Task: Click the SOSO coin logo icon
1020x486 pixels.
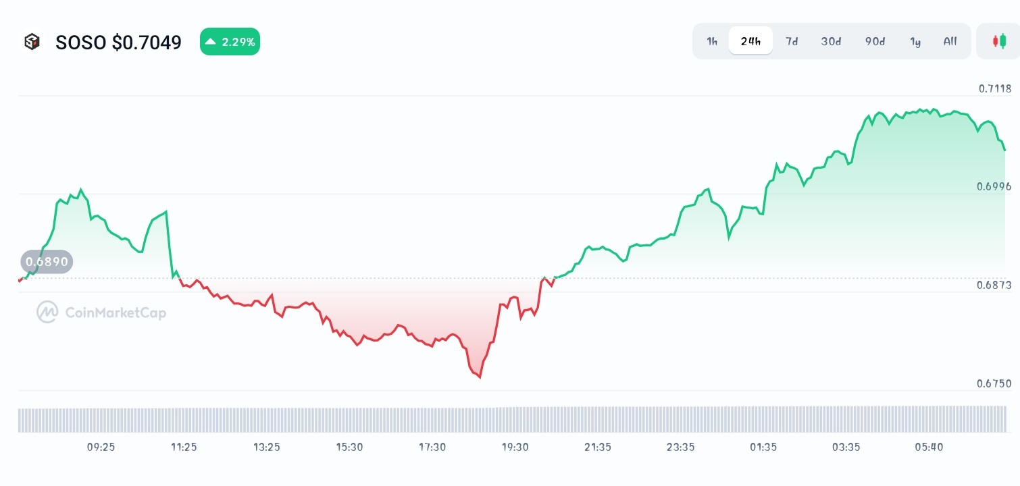Action: click(x=32, y=42)
